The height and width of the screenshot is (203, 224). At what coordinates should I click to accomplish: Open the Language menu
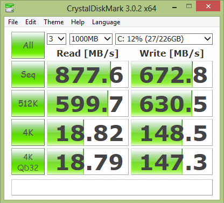tap(106, 22)
